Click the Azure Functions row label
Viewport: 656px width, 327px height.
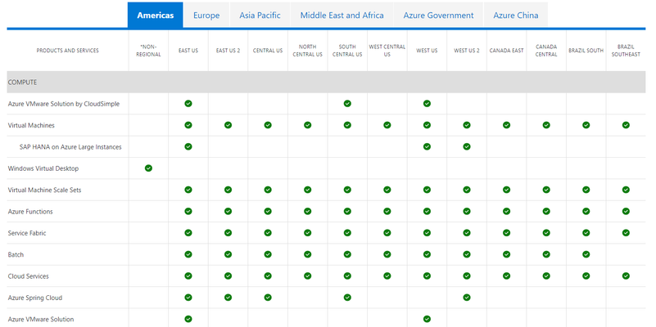30,212
